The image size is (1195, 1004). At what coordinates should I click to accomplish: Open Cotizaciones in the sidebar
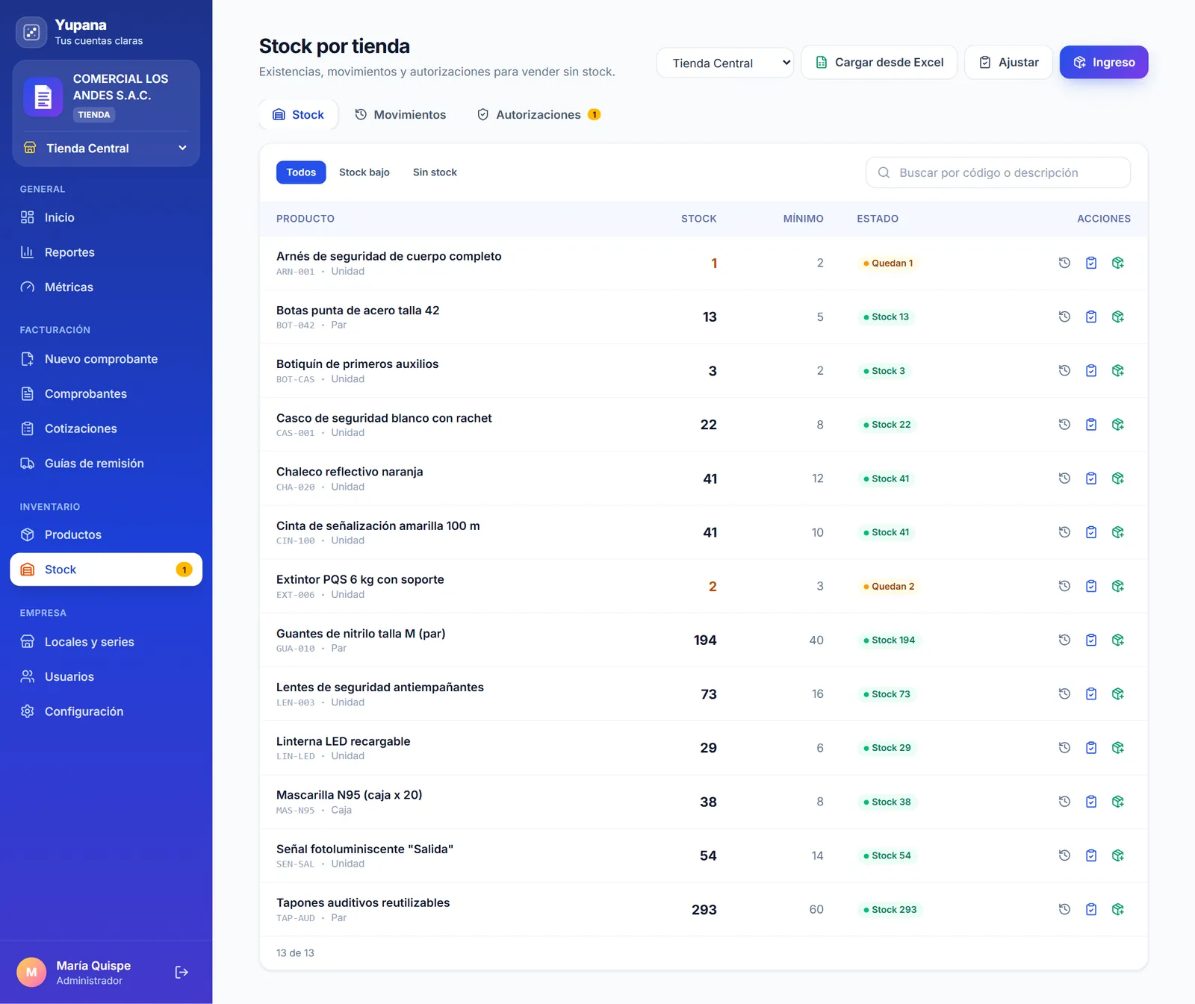[106, 428]
